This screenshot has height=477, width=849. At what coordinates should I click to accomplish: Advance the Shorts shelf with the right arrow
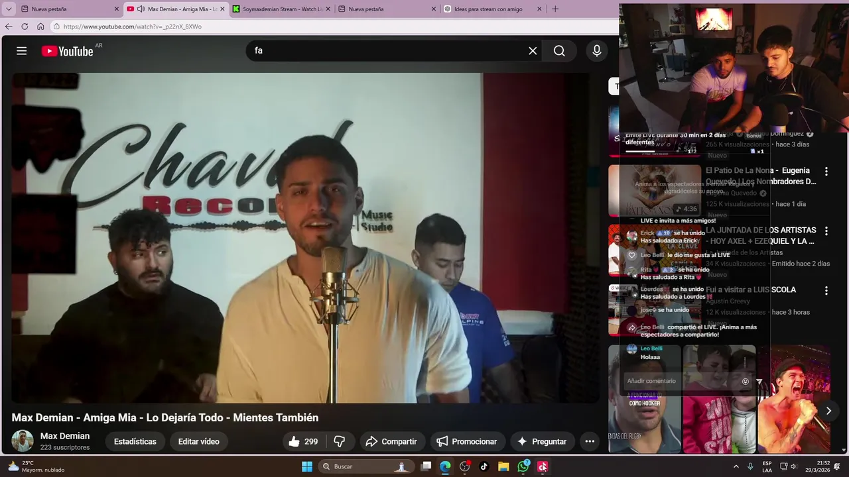coord(828,411)
